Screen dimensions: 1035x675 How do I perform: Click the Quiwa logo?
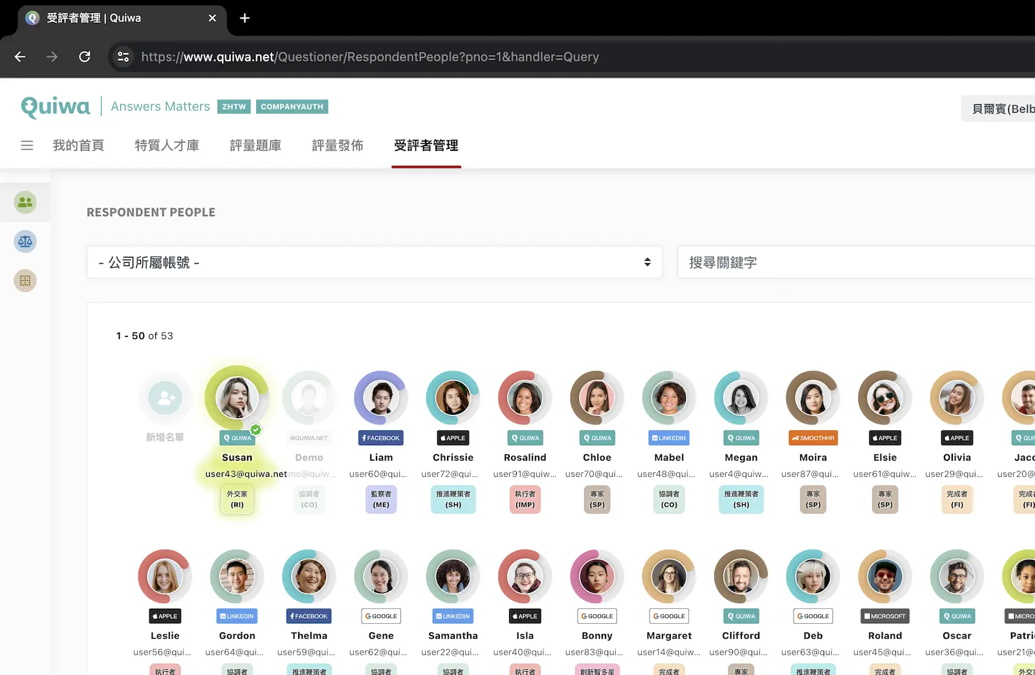pos(56,107)
